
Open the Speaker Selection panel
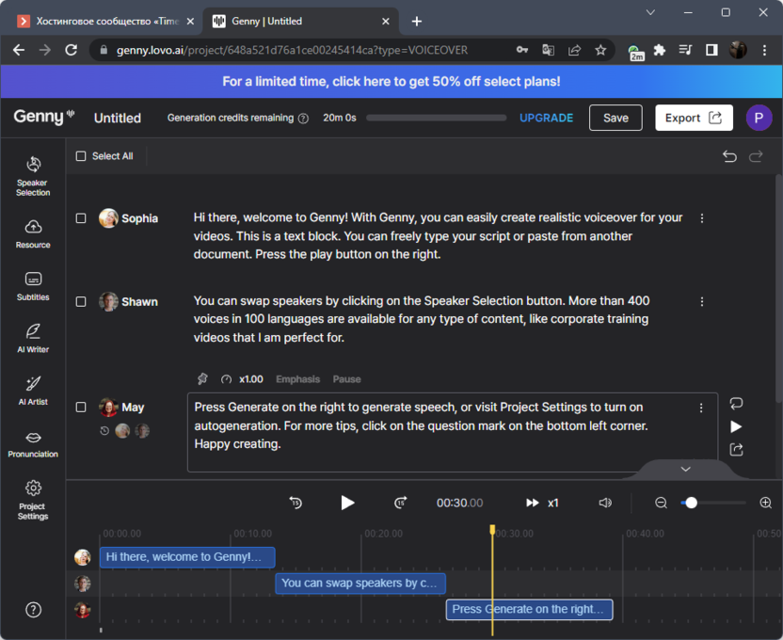[x=33, y=175]
